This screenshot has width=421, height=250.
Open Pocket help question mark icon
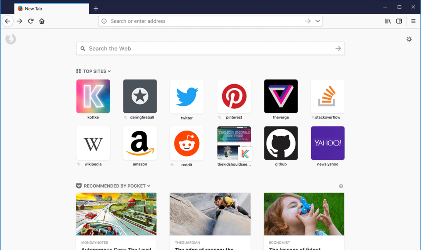pyautogui.click(x=341, y=186)
